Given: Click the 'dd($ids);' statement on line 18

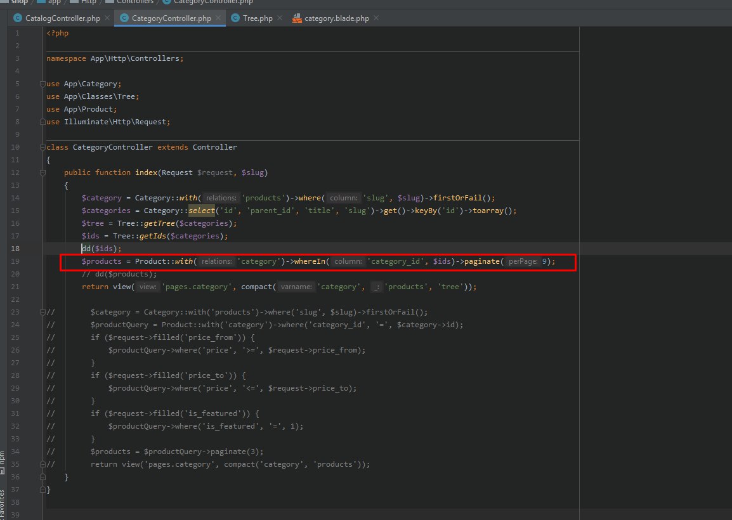Looking at the screenshot, I should [101, 249].
